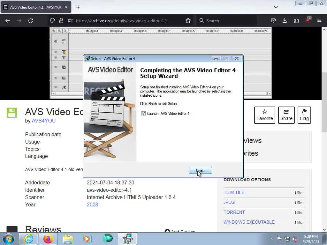Click the Addeddate value 2021-07-04 18:37:30
The height and width of the screenshot is (245, 327).
[110, 182]
